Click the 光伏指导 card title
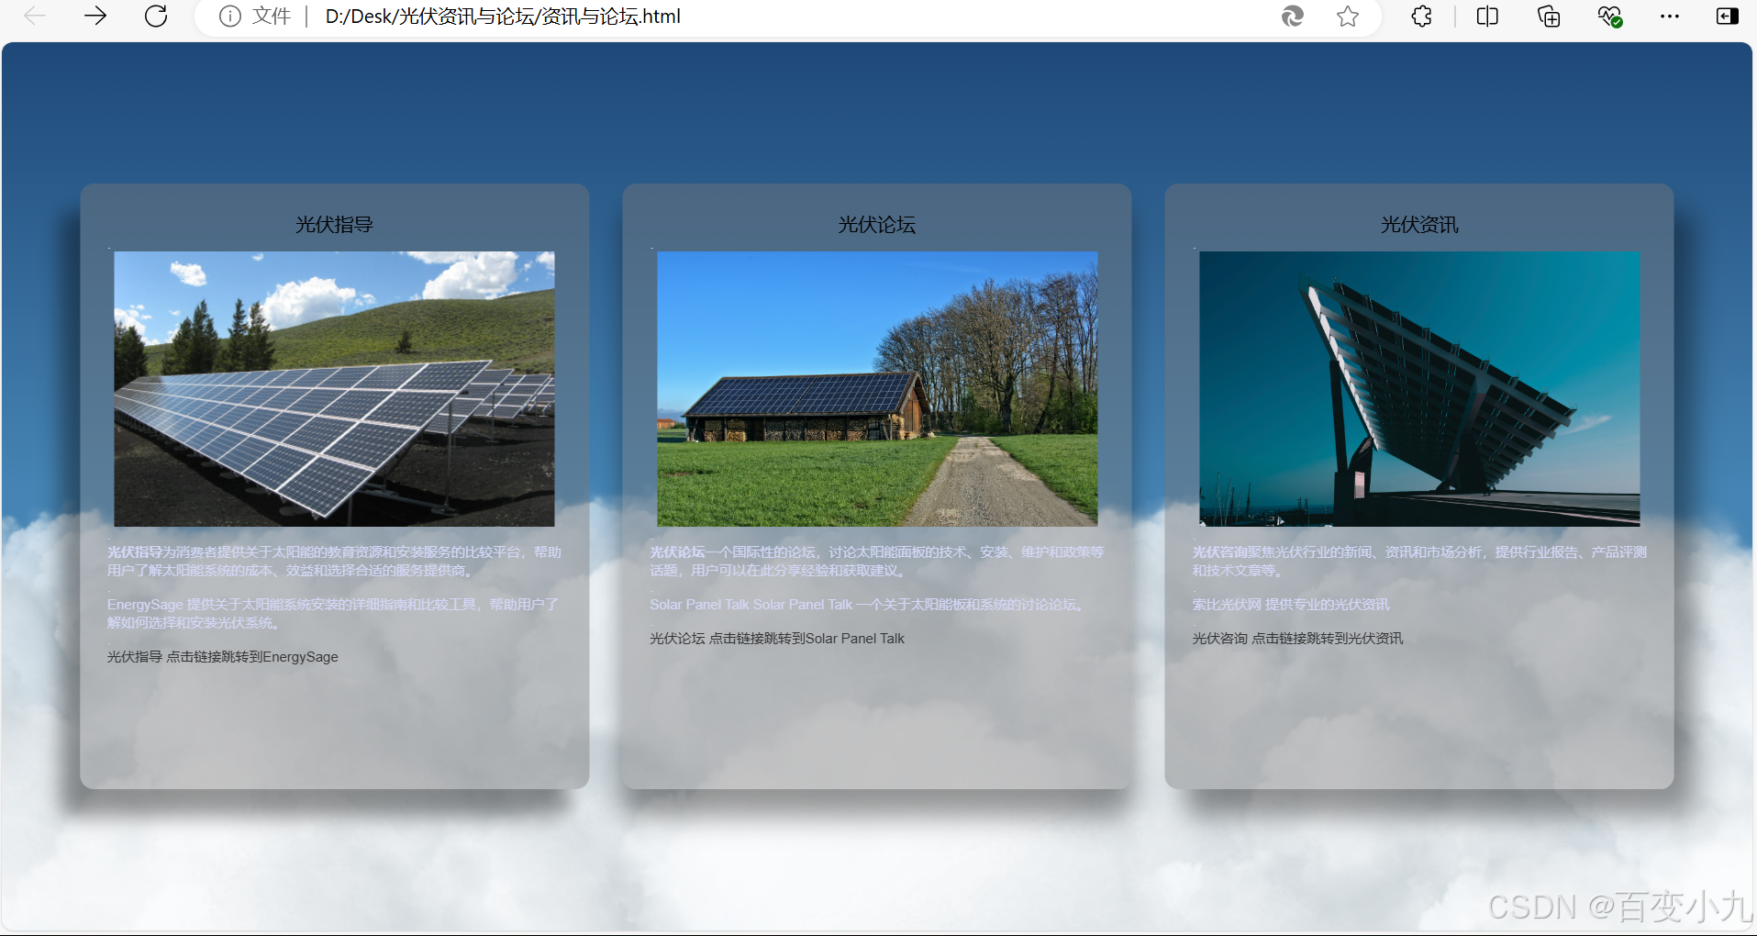1757x936 pixels. [334, 225]
